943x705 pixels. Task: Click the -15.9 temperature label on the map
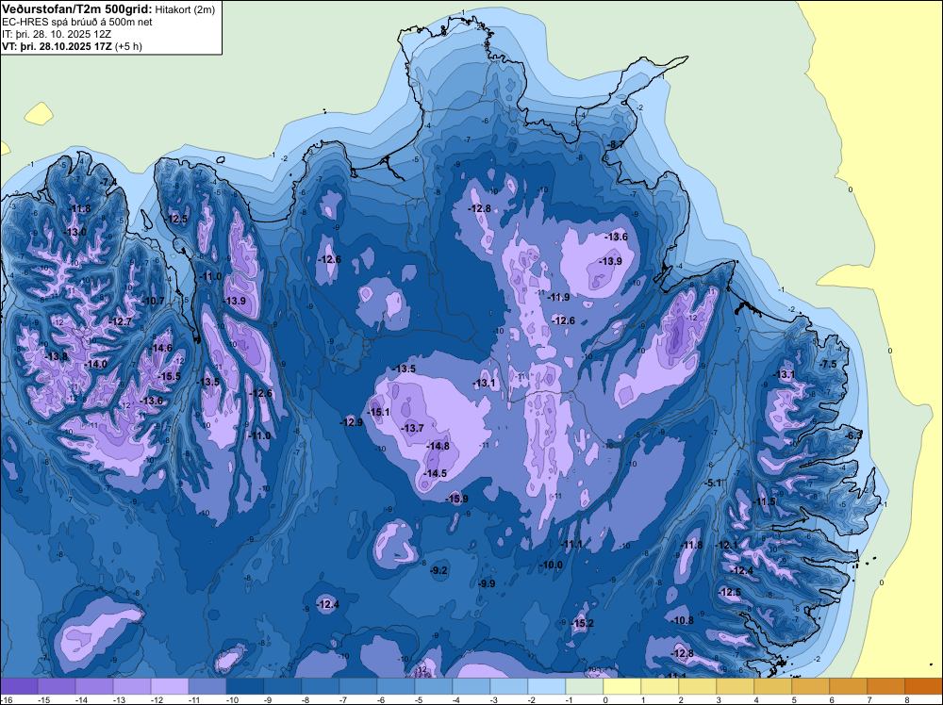[456, 499]
